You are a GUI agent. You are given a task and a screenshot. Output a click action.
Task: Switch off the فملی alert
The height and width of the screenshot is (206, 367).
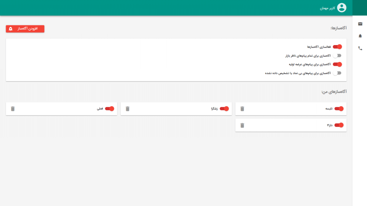pos(109,109)
